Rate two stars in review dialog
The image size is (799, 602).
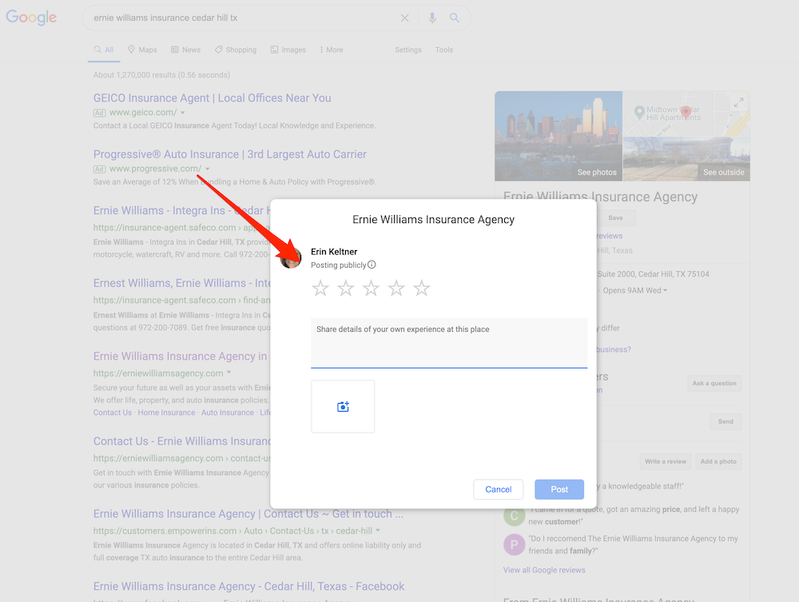click(x=346, y=289)
